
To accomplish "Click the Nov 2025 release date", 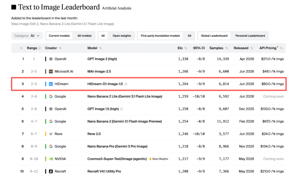I will point(246,146).
